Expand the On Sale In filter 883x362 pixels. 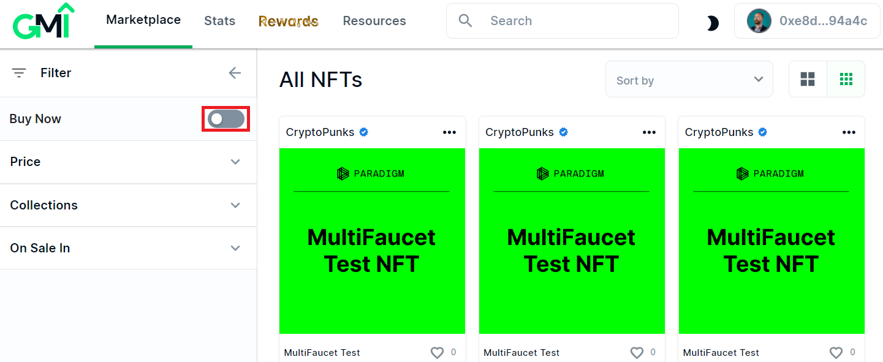[x=128, y=248]
